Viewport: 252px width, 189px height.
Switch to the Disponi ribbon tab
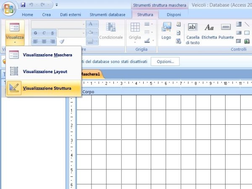(174, 15)
